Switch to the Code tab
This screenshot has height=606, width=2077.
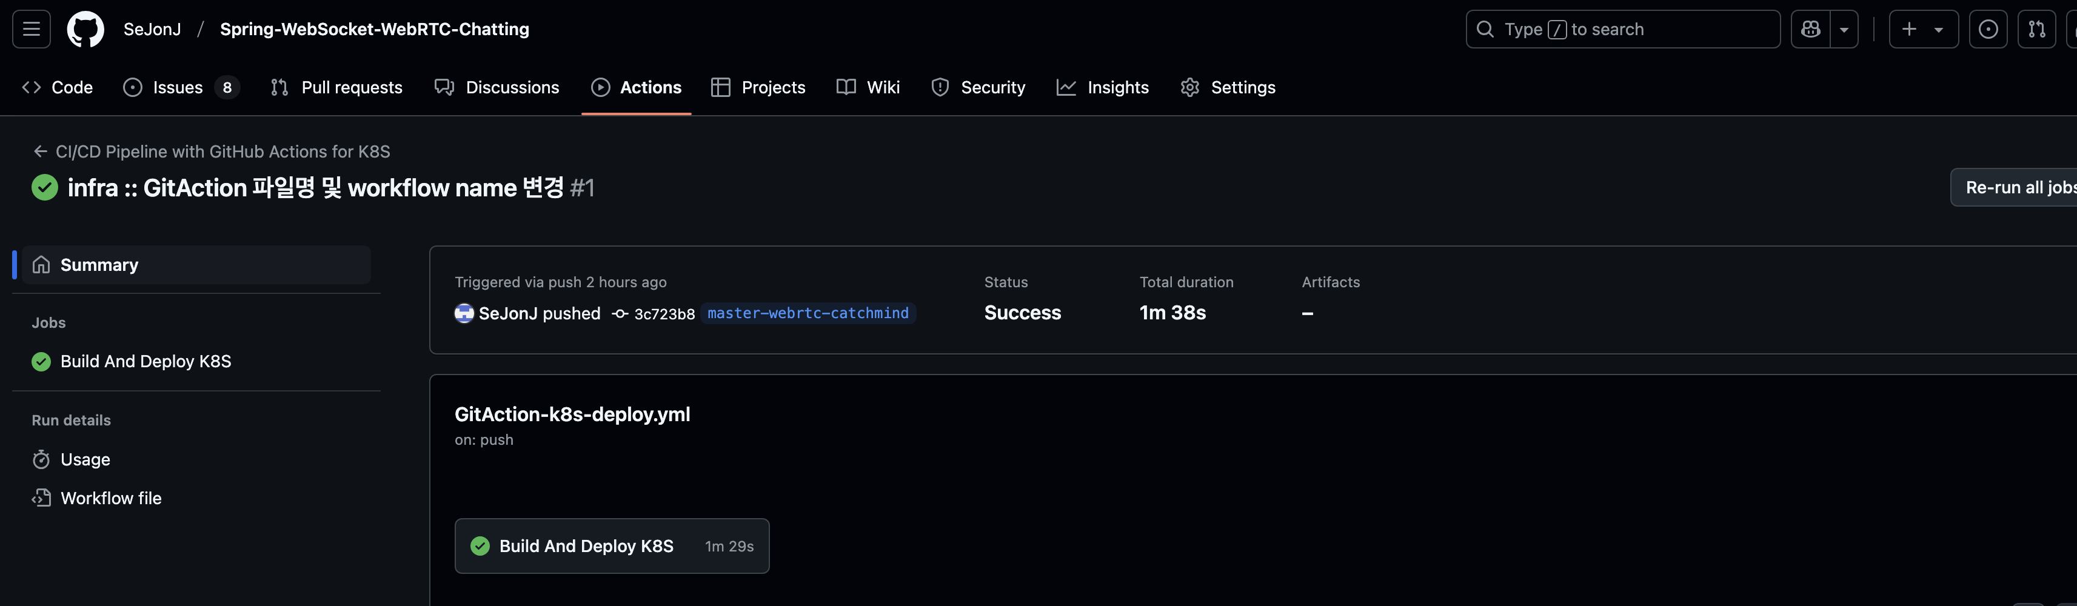click(x=57, y=87)
